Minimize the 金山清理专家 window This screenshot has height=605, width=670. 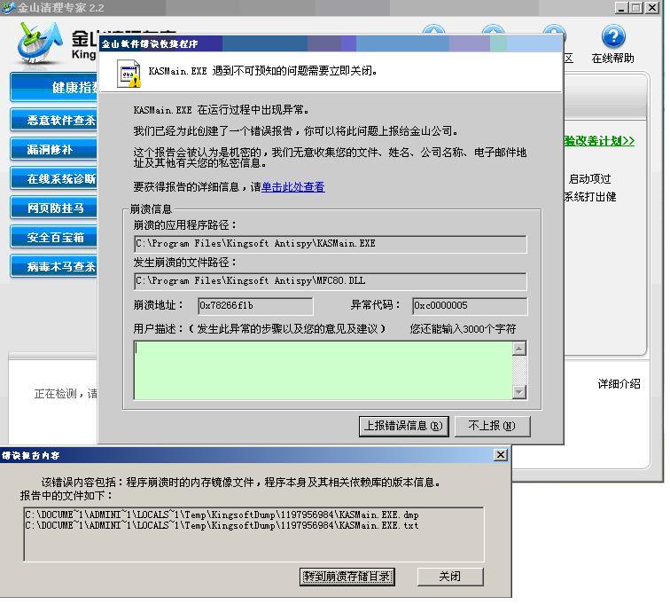(622, 8)
